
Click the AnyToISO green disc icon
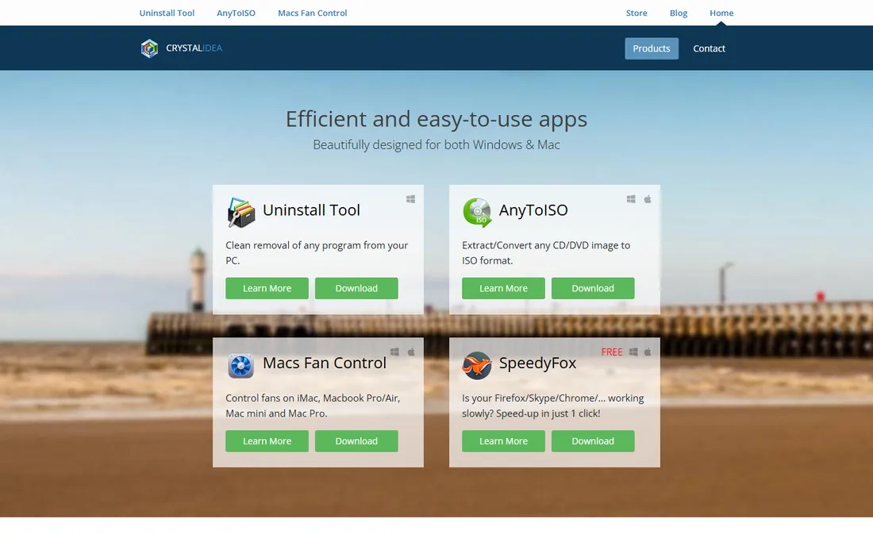click(x=477, y=213)
